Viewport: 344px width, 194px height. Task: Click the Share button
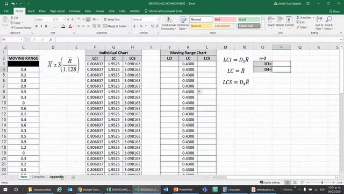pyautogui.click(x=334, y=11)
